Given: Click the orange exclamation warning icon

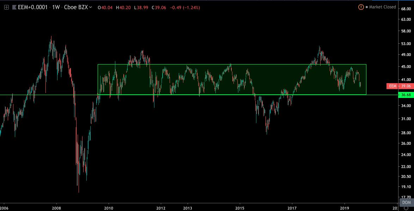Looking at the screenshot, I should (x=361, y=7).
